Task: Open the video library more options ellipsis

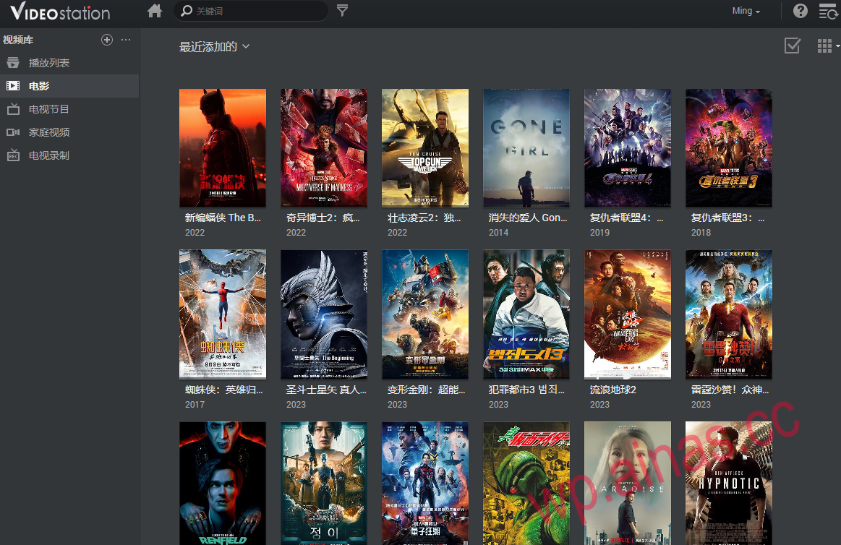Action: [x=126, y=40]
